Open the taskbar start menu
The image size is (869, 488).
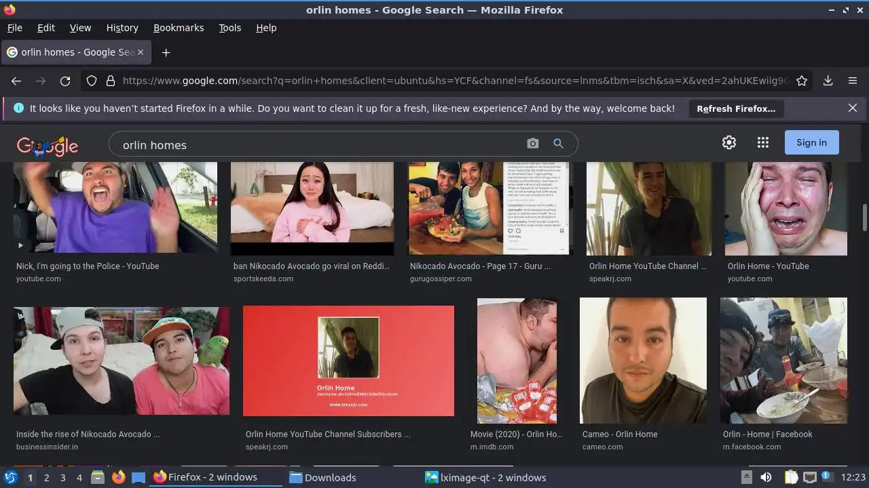coord(11,477)
